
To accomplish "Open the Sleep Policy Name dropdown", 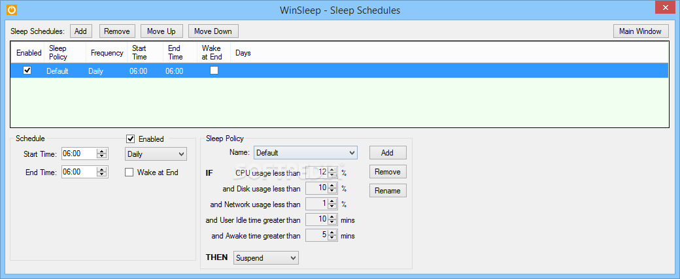I will click(305, 152).
